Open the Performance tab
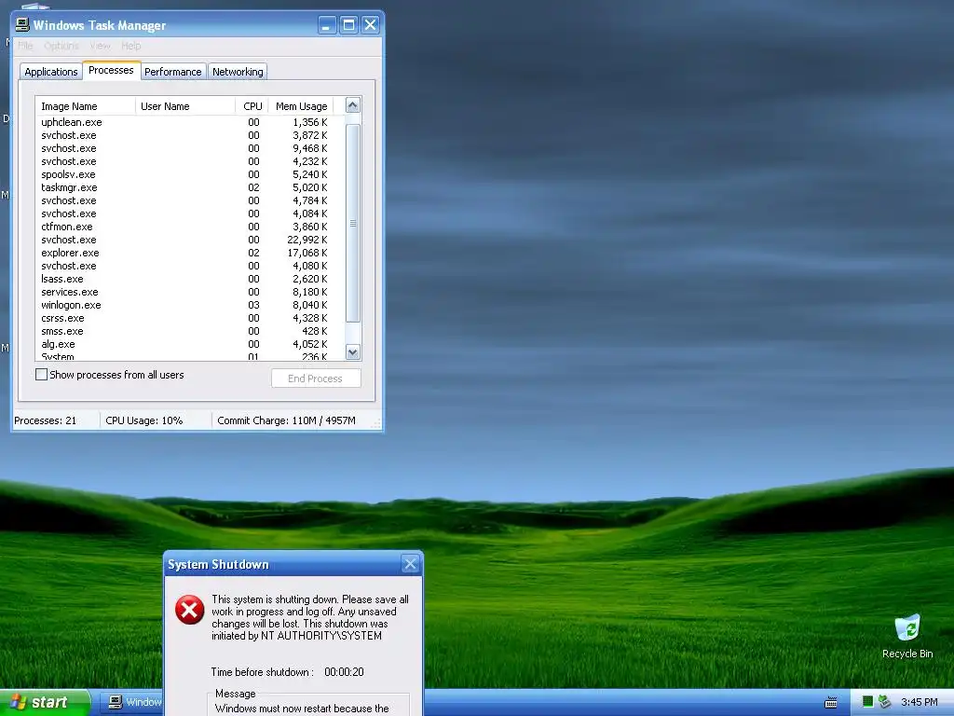The image size is (954, 716). pos(172,72)
